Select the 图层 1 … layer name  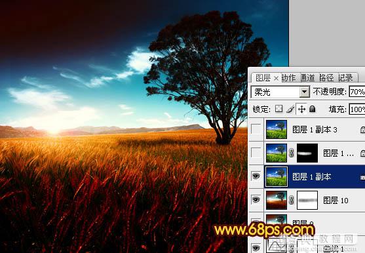[x=339, y=153]
